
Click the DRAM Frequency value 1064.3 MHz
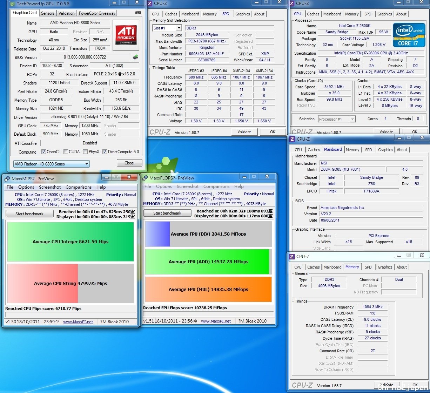(372, 307)
